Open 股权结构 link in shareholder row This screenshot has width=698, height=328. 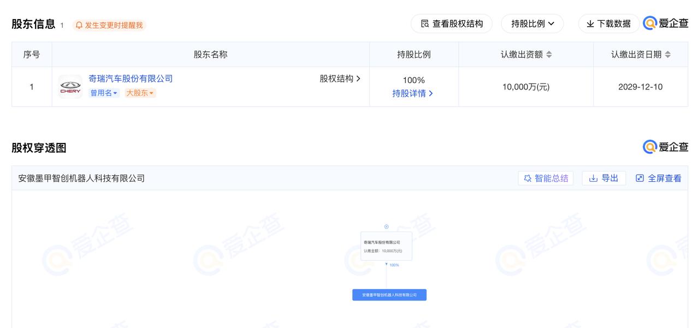(340, 79)
